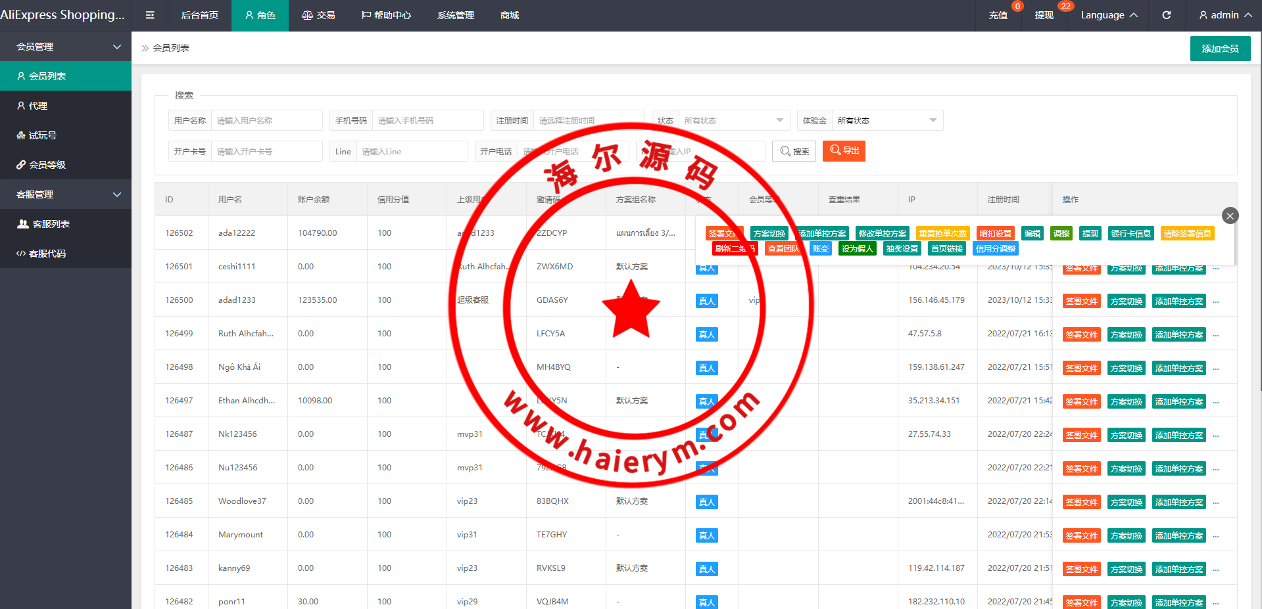Open 客服列表 in the sidebar

coord(66,224)
